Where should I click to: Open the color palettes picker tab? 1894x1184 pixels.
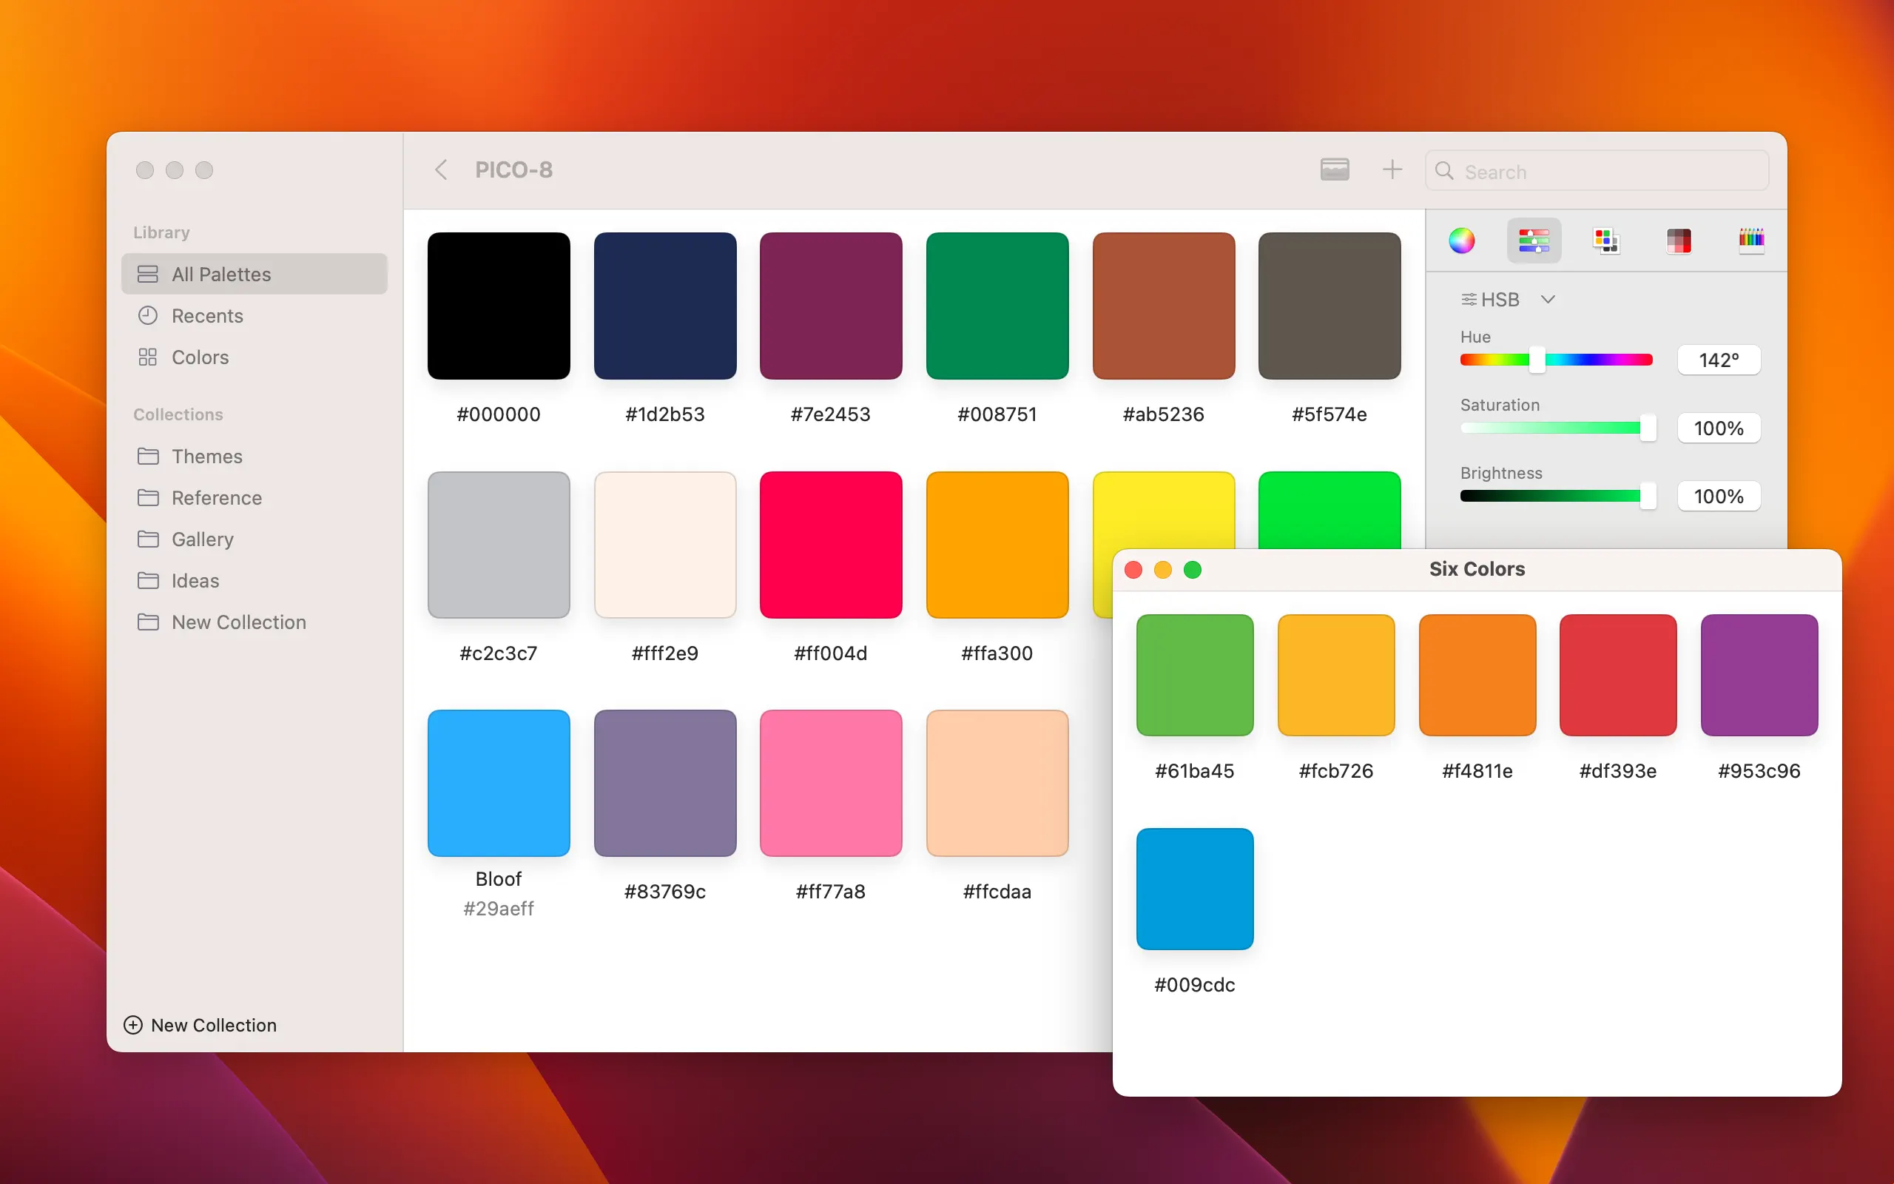tap(1606, 240)
